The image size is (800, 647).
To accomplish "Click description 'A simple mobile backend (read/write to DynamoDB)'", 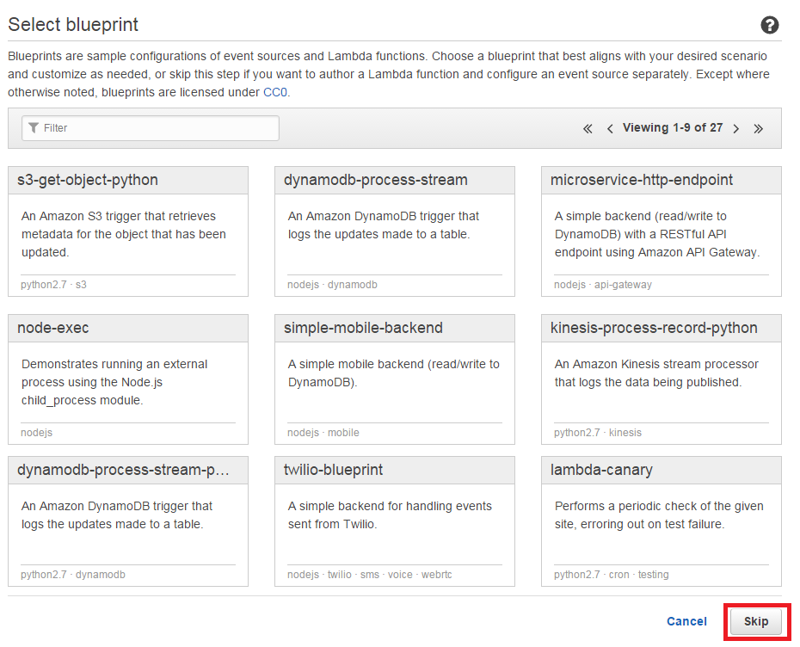I will click(393, 373).
